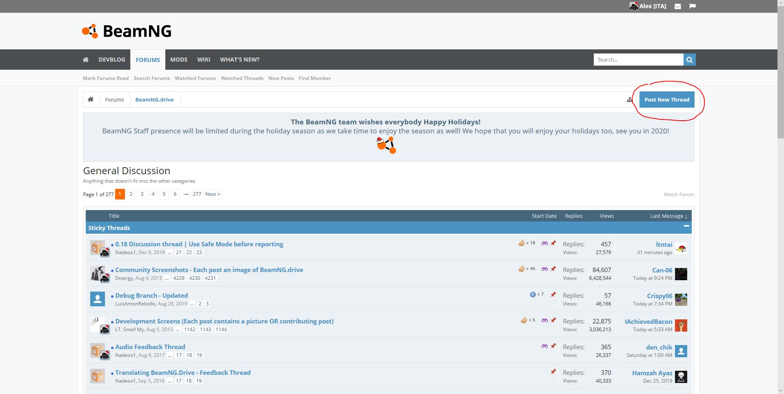Open Audio Feedback Thread
Screen dimensions: 784x394
pos(150,347)
